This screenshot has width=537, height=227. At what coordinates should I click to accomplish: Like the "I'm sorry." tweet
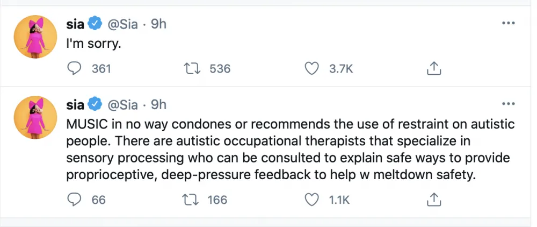[311, 69]
